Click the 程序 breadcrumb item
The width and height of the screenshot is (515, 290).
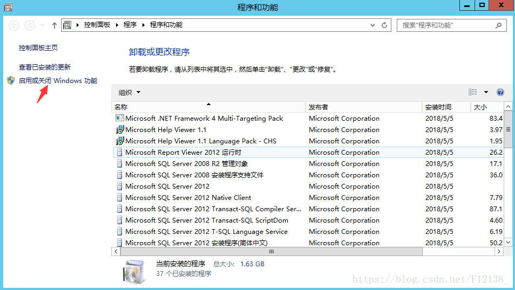[130, 25]
